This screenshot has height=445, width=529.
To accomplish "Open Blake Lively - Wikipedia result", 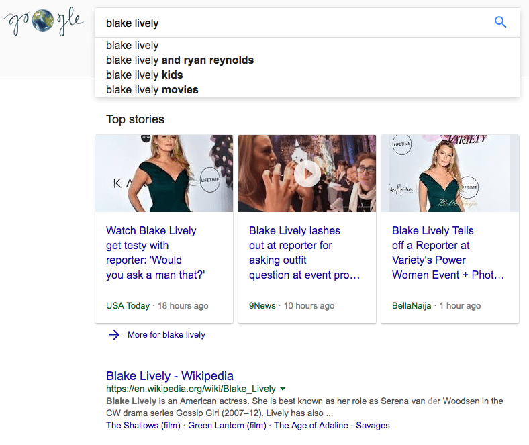I will point(170,376).
